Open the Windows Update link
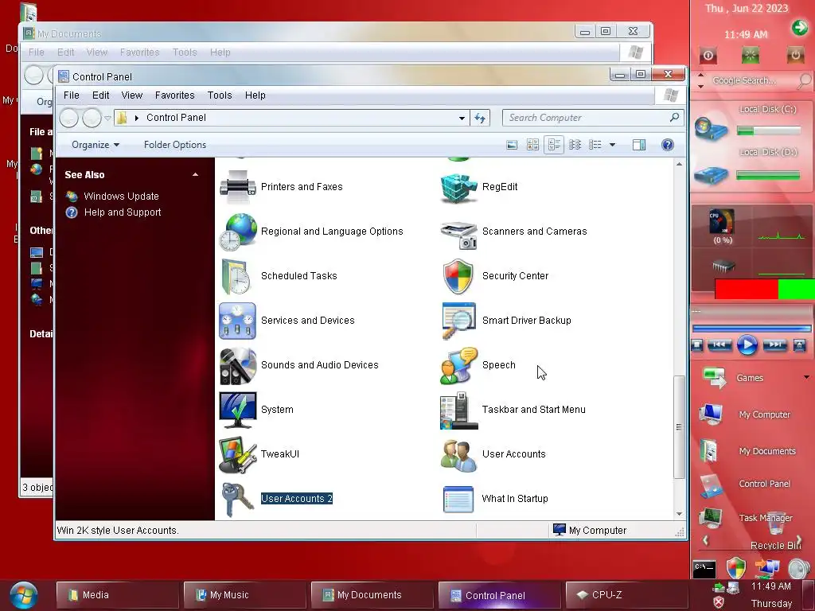This screenshot has height=611, width=815. click(x=121, y=197)
